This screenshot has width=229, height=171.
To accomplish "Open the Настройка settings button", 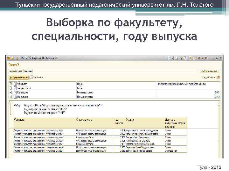I will [38, 77].
